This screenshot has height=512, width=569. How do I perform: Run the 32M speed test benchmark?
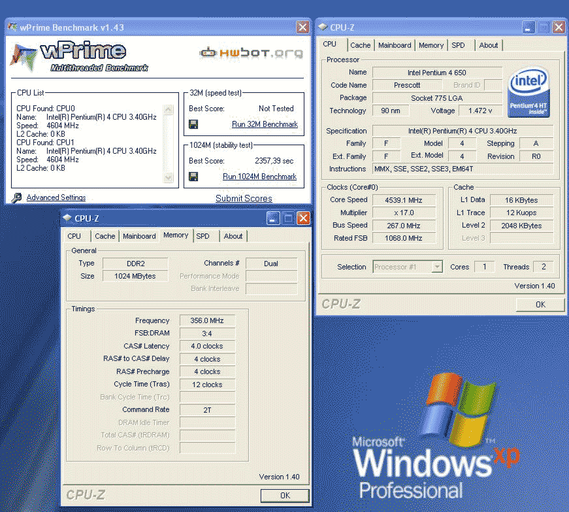pos(265,124)
